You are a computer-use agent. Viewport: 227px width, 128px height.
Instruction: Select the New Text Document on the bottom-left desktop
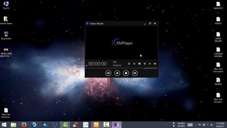6,113
